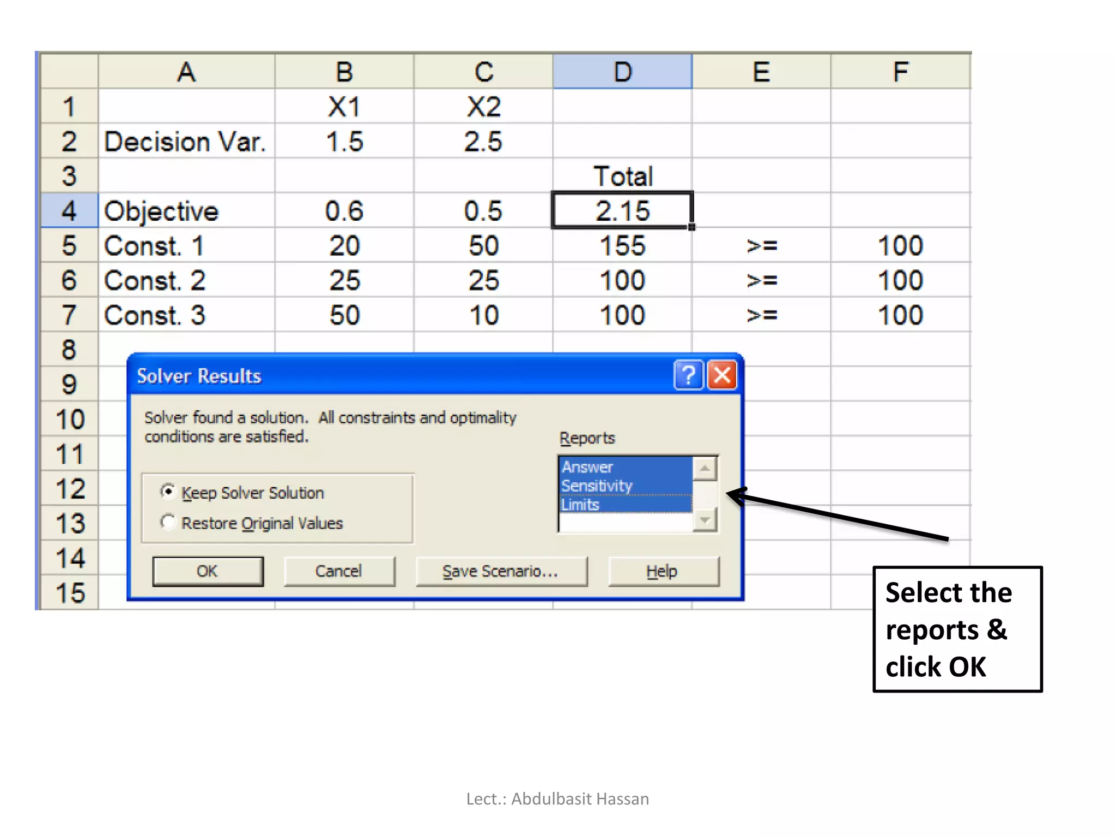Click Const. 3 total cell 100
The height and width of the screenshot is (837, 1116).
click(623, 315)
